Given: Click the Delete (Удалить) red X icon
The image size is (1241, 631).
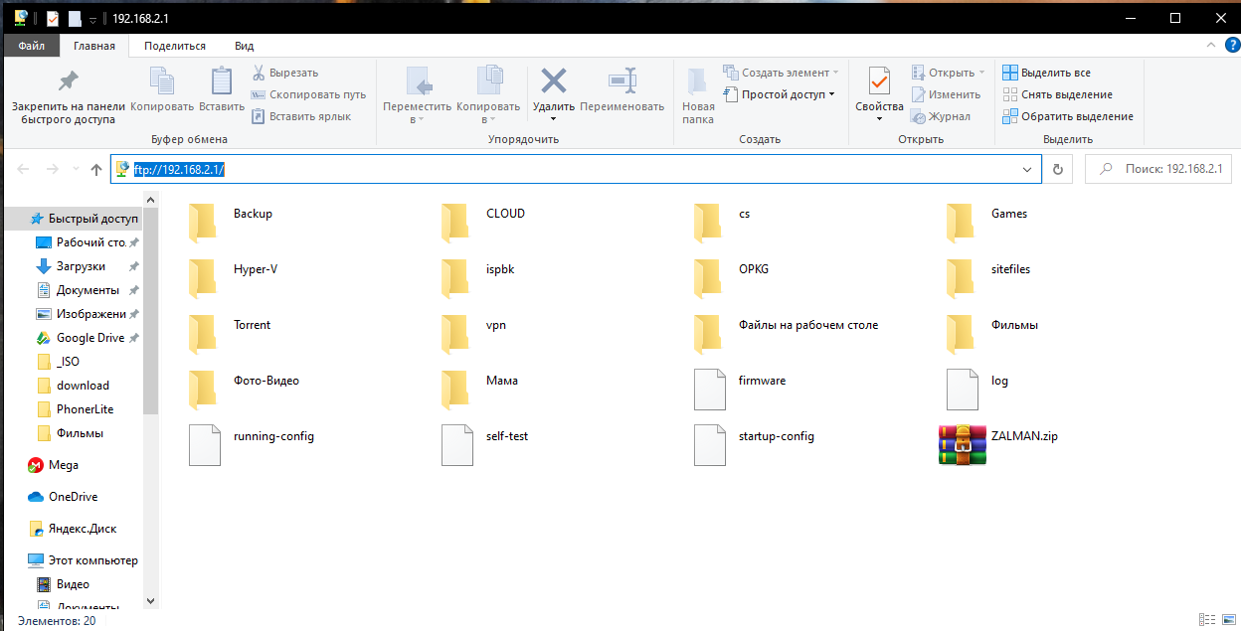Looking at the screenshot, I should point(553,81).
